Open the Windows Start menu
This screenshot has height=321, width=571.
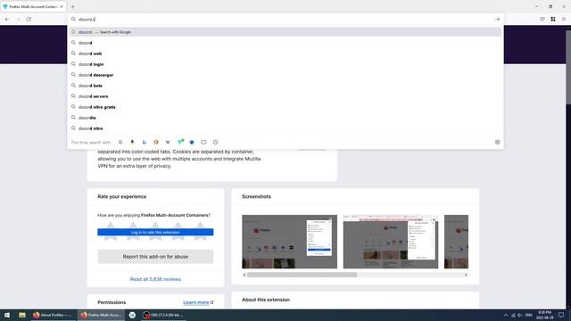coord(7,315)
